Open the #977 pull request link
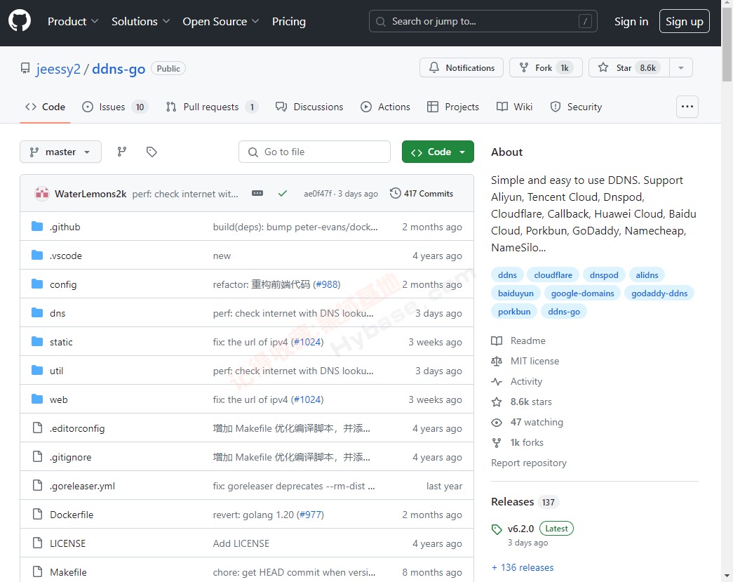The image size is (733, 582). 311,515
